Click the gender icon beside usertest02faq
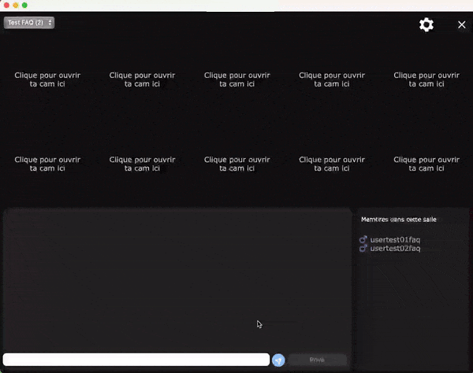 click(x=363, y=248)
